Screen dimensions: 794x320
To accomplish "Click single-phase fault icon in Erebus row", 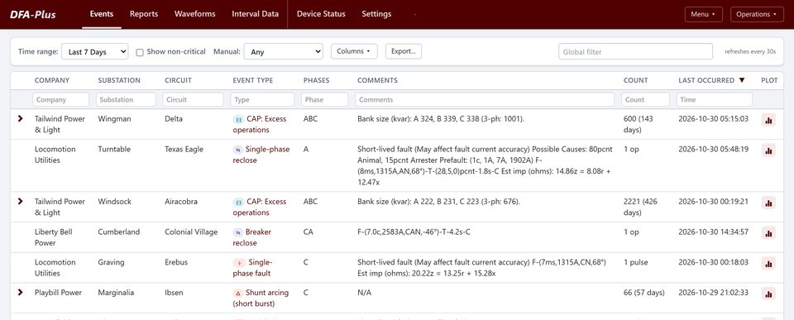I will tap(239, 263).
